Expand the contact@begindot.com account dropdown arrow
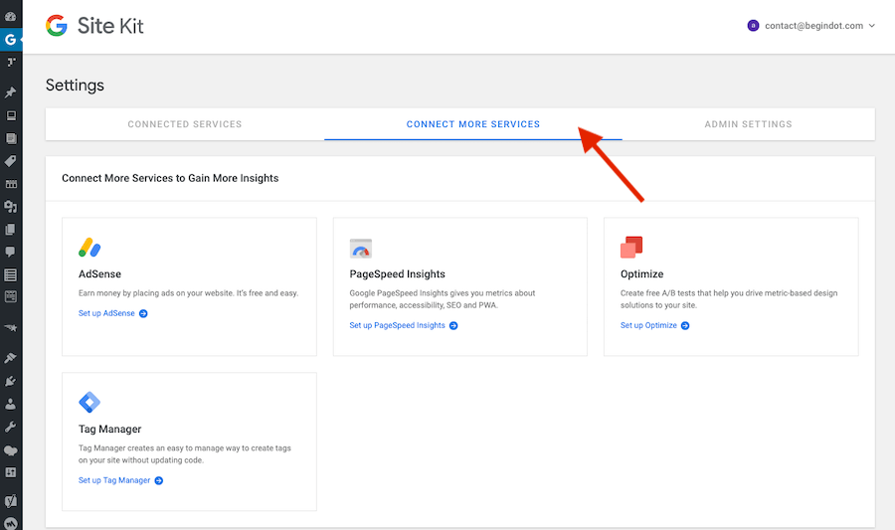 click(x=871, y=26)
